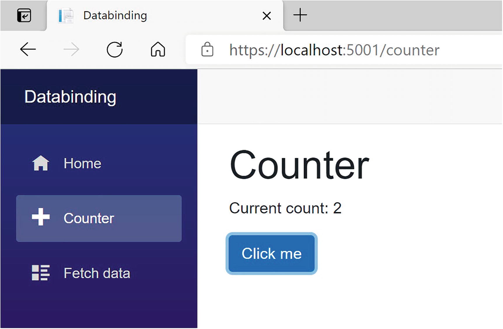Viewport: 503px width, 329px height.
Task: Go back to the previous page
Action: pos(28,49)
